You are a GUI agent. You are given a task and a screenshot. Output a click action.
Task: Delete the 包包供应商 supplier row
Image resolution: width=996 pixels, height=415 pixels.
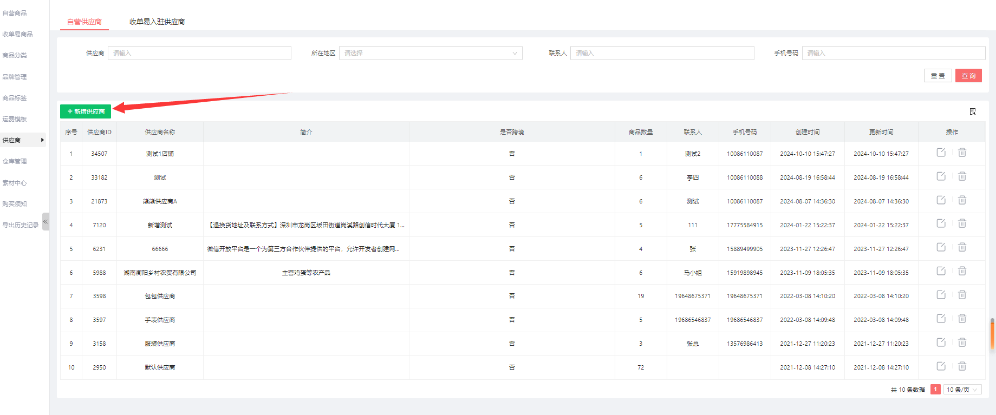click(962, 295)
